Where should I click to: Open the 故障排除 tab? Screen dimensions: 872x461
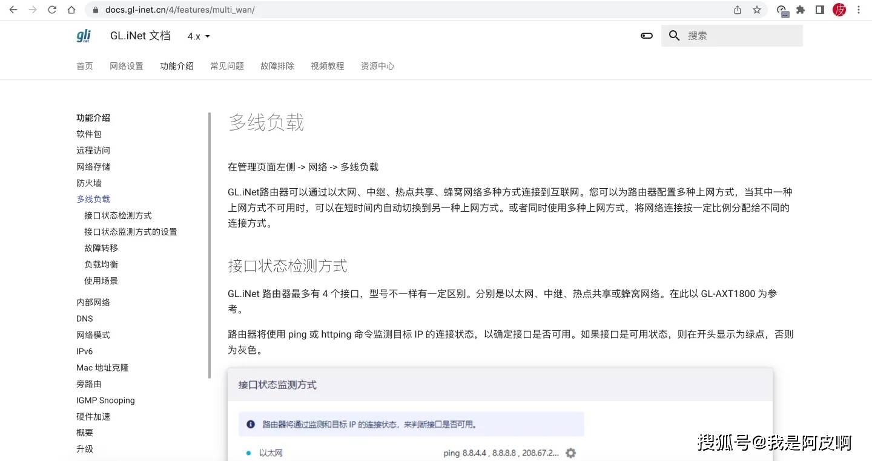coord(277,66)
